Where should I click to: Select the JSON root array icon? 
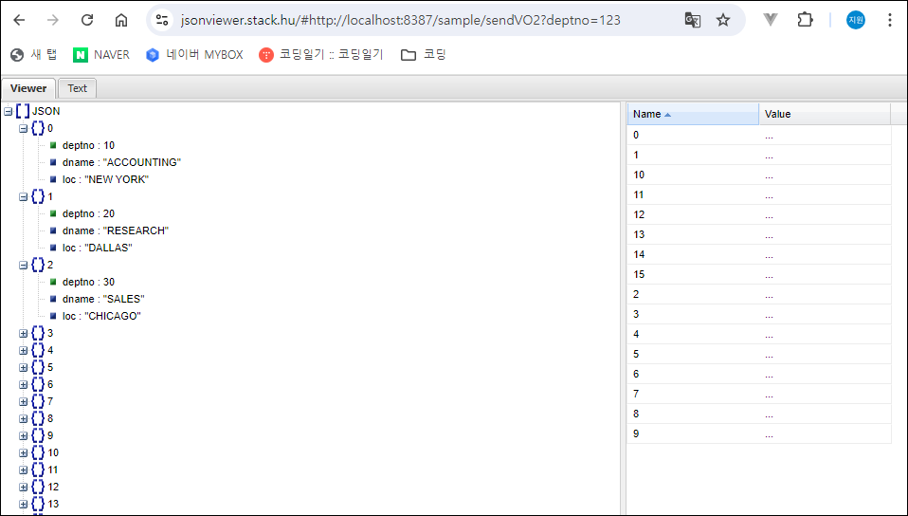[23, 111]
